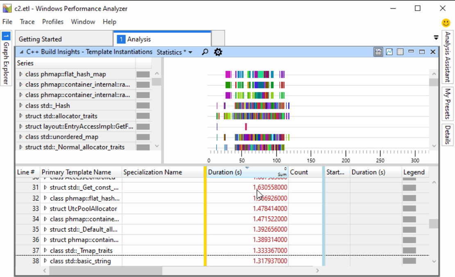Expand the struct std::_Normal_allocator_traits series
This screenshot has width=455, height=277.
coord(20,147)
